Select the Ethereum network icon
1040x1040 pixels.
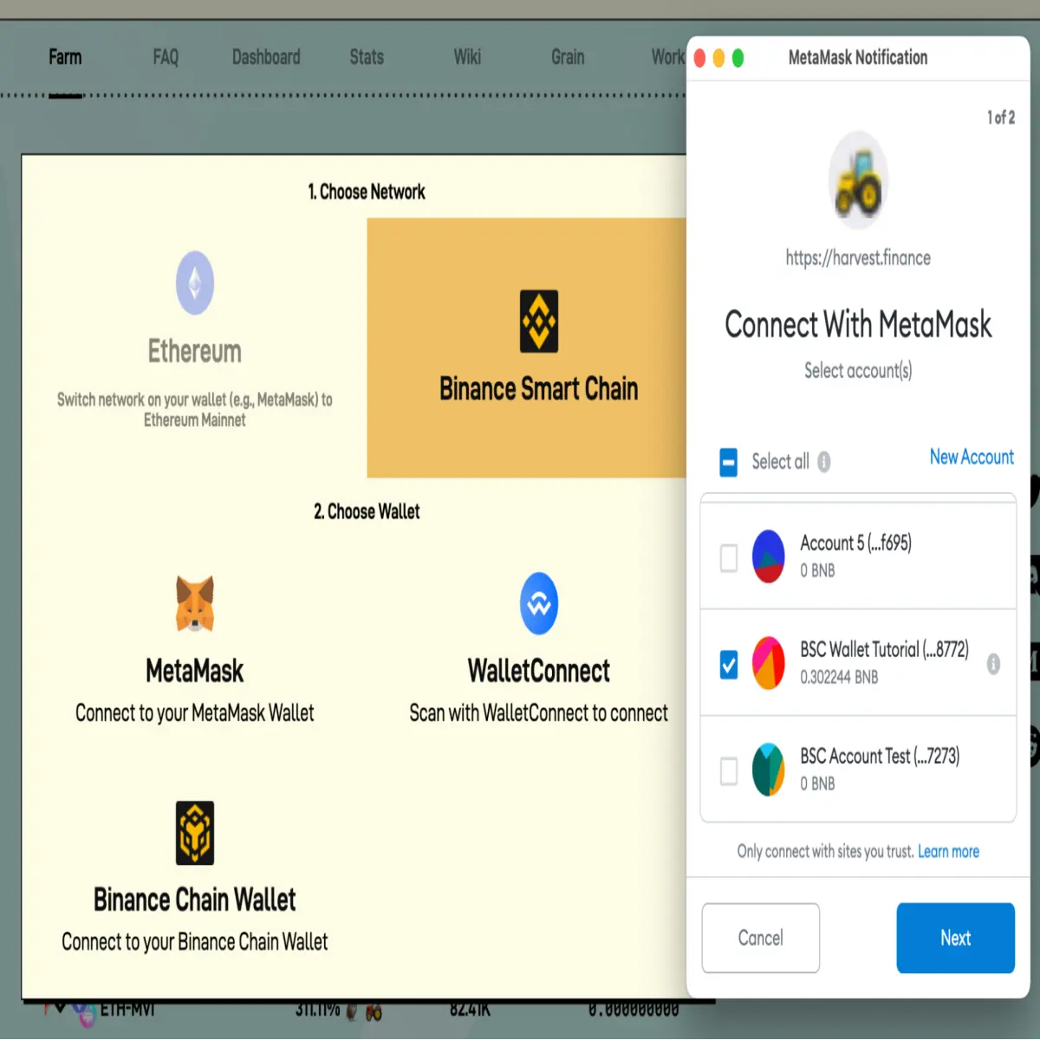coord(195,283)
